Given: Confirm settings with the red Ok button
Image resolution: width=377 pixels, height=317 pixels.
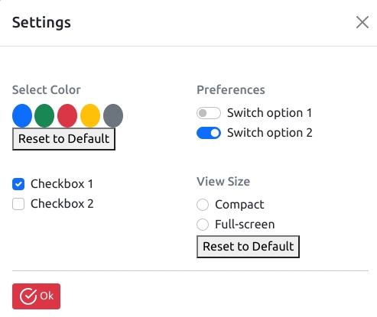Looking at the screenshot, I should (x=36, y=296).
